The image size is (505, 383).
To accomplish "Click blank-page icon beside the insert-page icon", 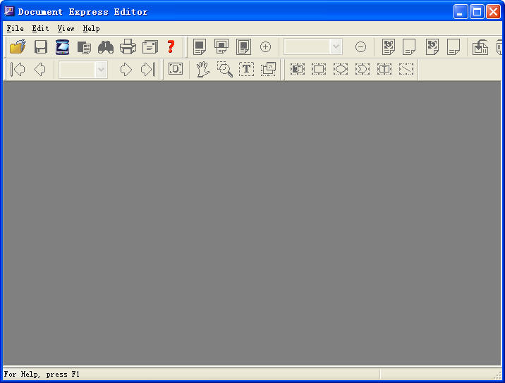I will (454, 47).
